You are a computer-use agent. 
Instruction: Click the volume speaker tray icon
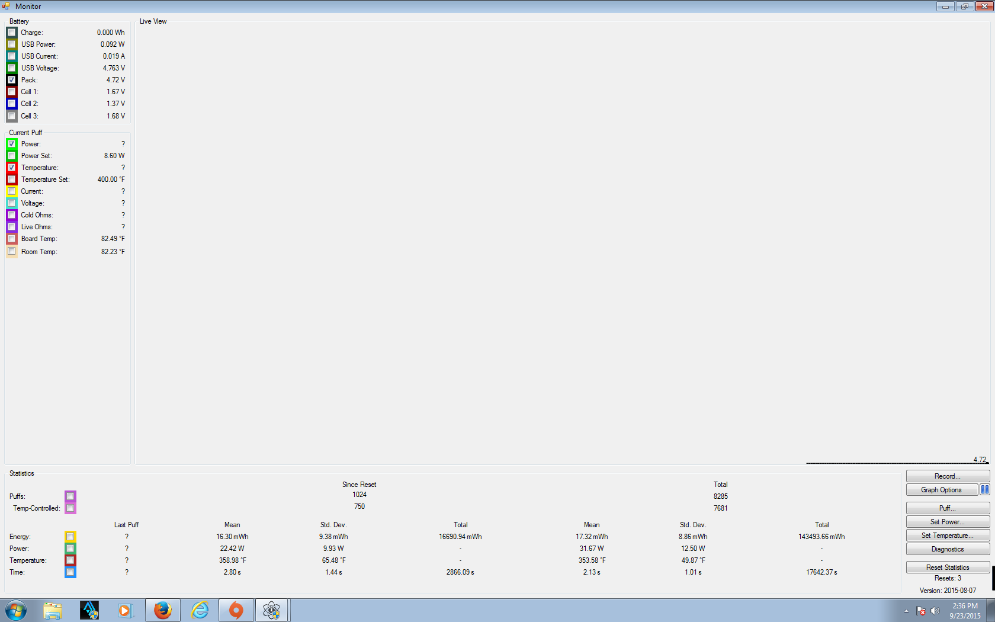pos(935,611)
